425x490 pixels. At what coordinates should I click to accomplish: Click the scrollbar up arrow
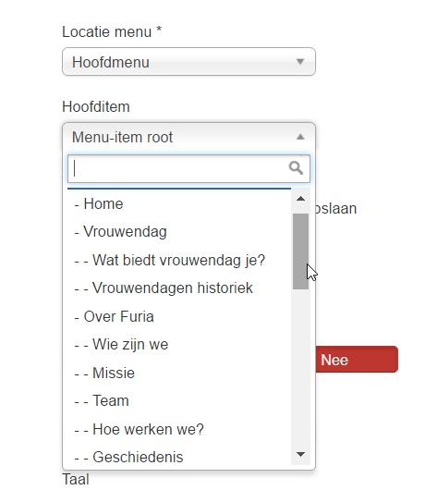click(x=300, y=199)
